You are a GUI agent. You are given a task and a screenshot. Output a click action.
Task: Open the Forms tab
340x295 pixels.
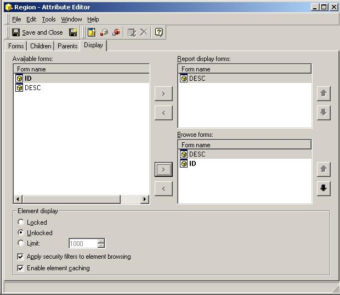tap(16, 46)
